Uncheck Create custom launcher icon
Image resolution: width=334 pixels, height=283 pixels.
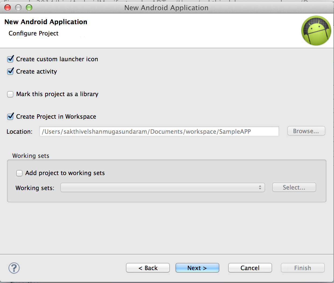coord(10,59)
